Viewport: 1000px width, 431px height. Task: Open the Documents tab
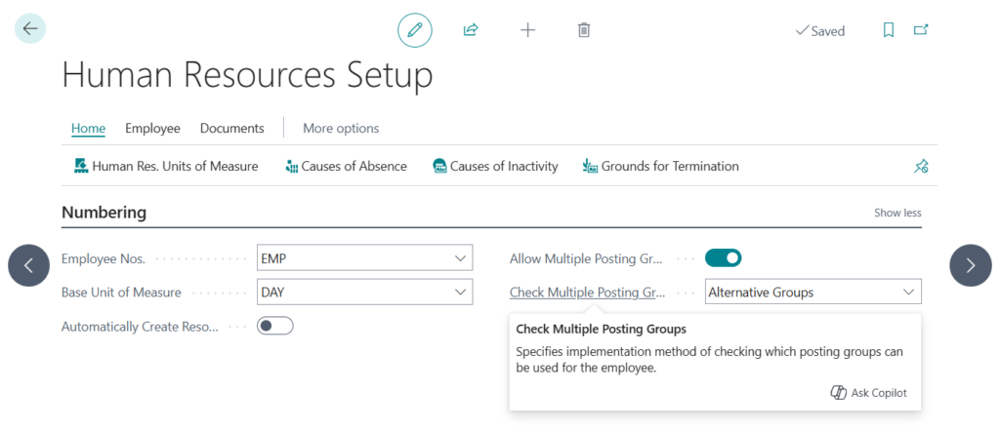click(x=231, y=129)
